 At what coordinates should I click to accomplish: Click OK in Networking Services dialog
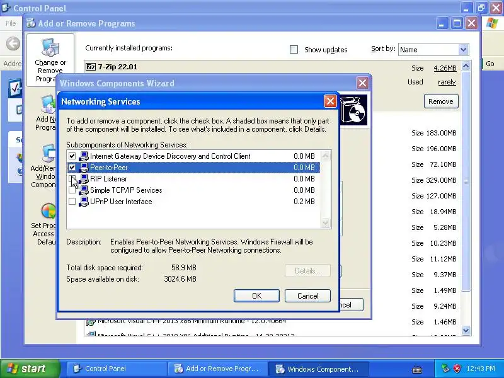tap(256, 295)
